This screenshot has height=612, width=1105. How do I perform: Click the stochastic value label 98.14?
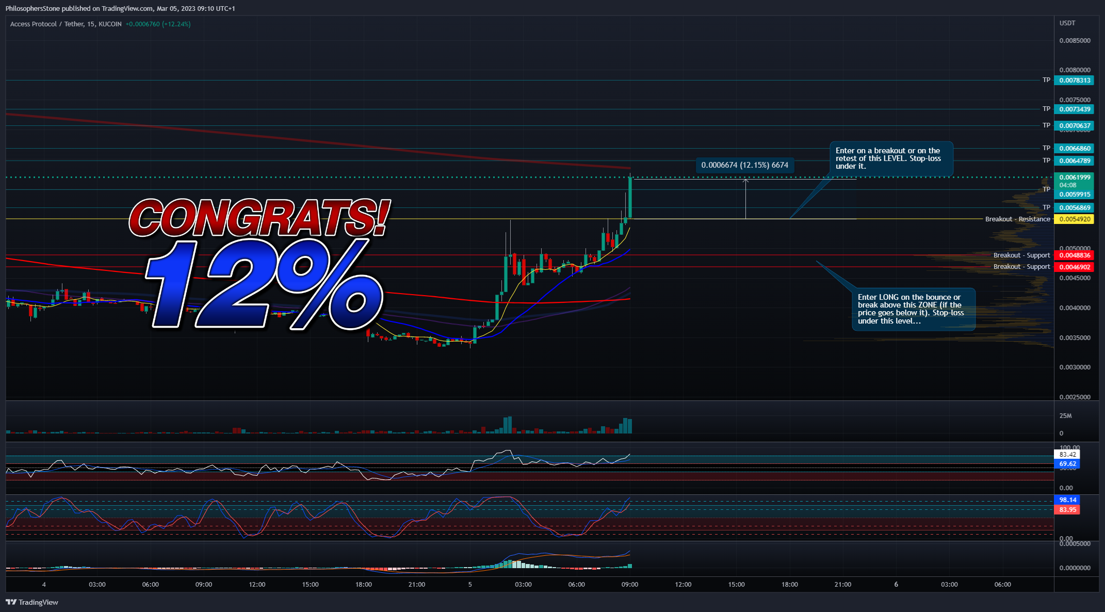tap(1067, 500)
